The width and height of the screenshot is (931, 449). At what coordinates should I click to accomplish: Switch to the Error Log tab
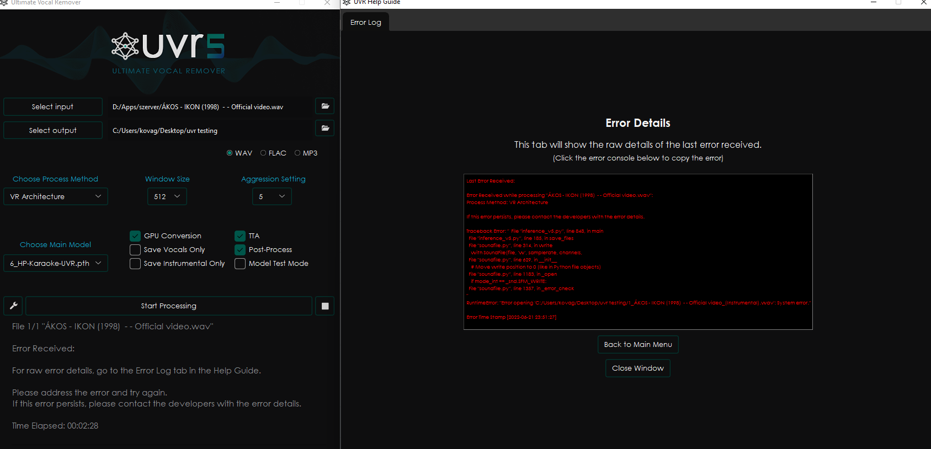click(366, 23)
